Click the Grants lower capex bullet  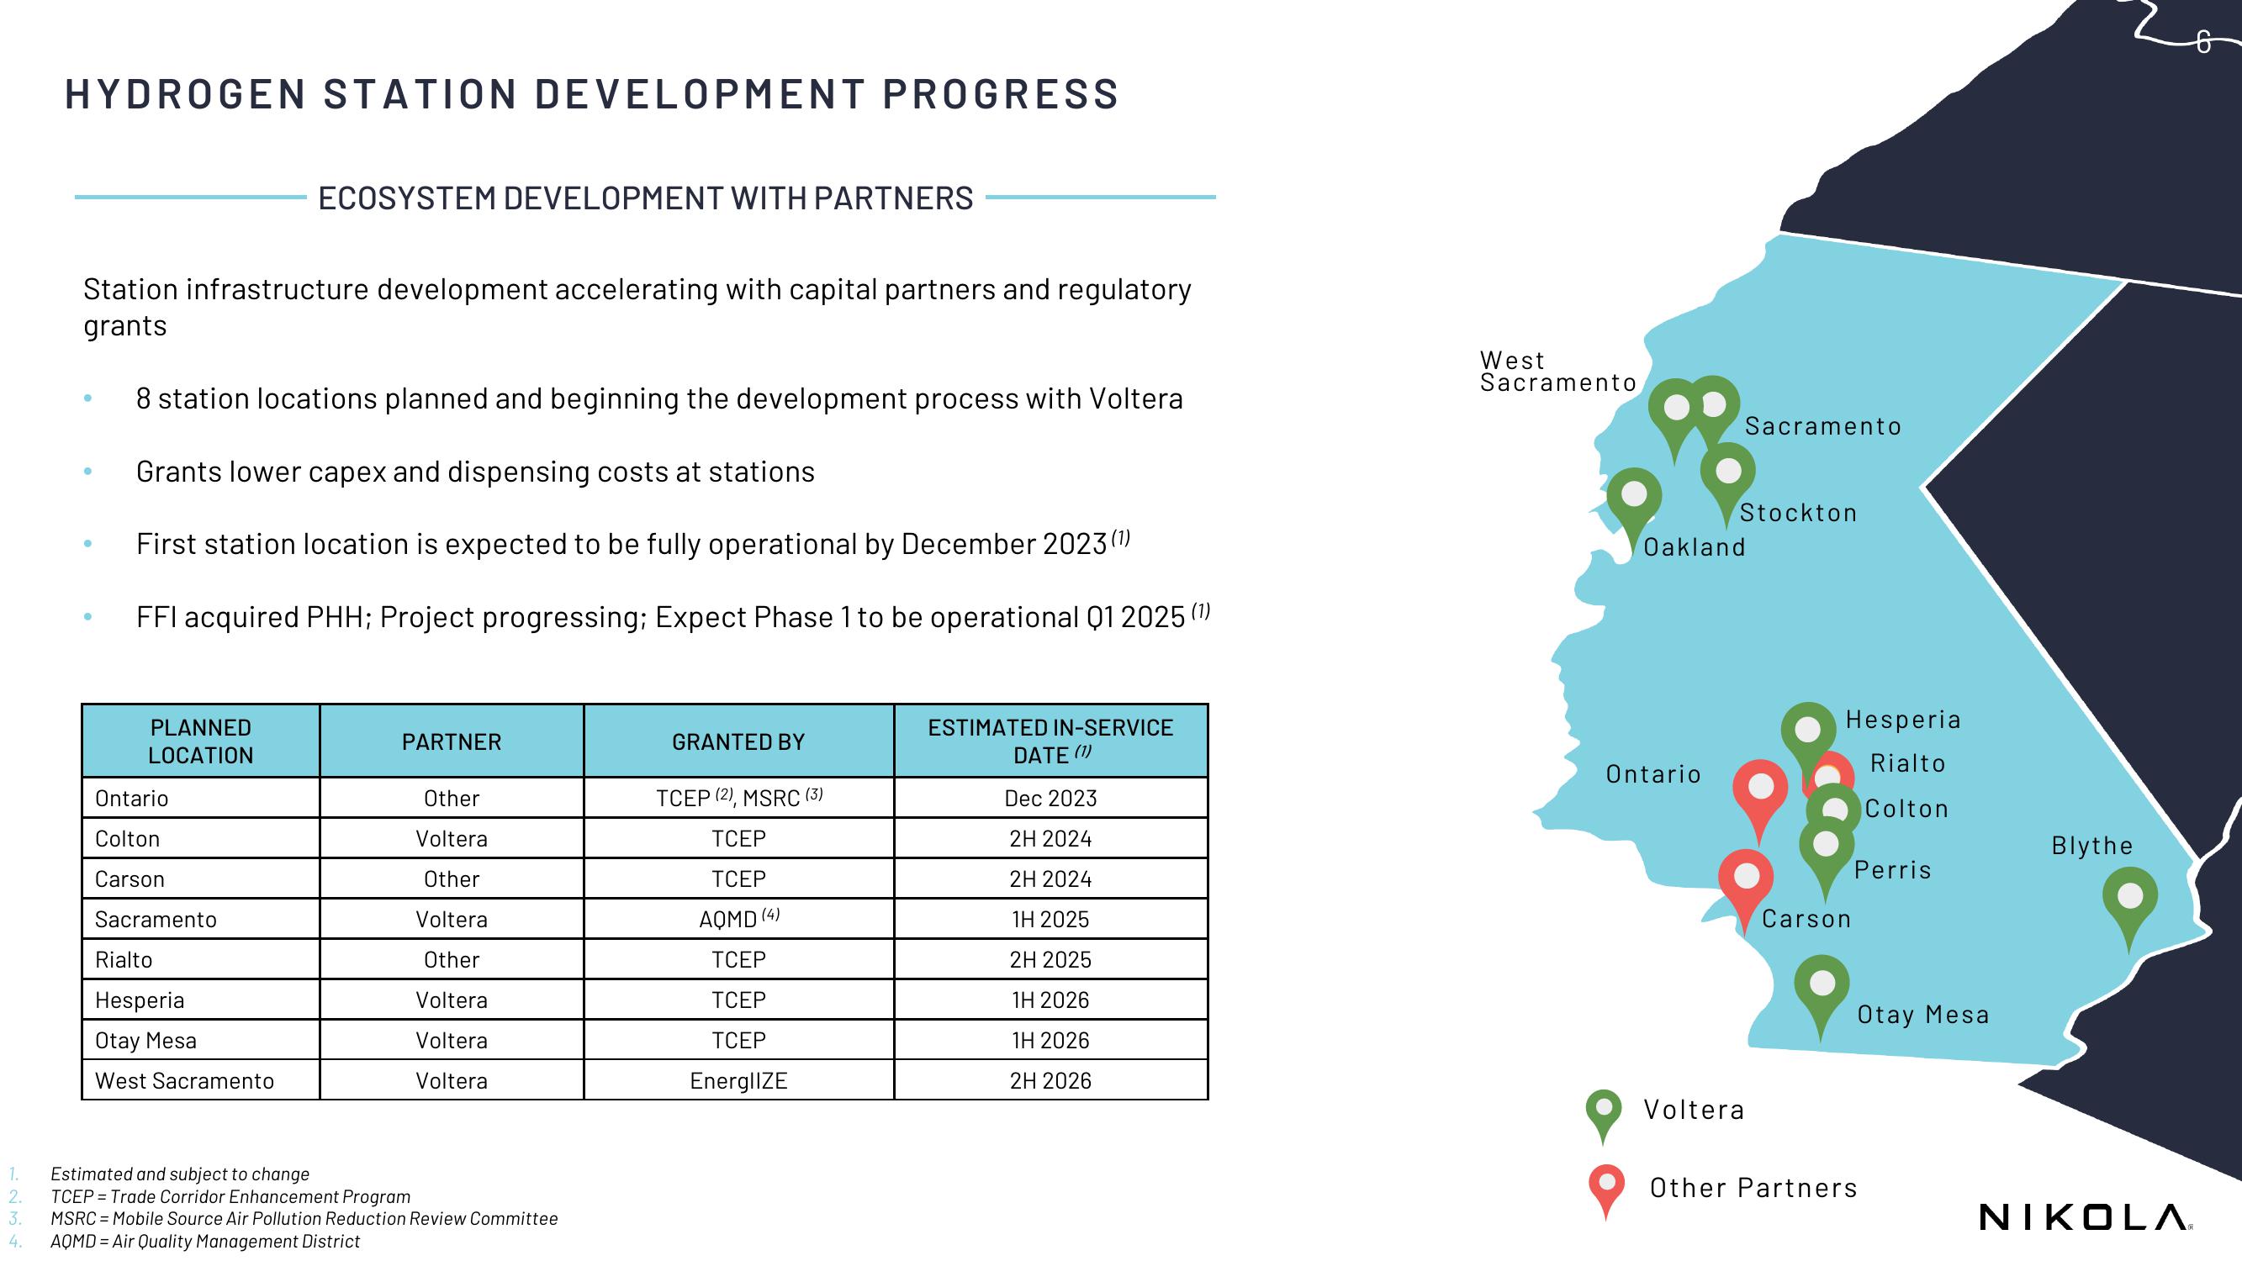[x=475, y=472]
